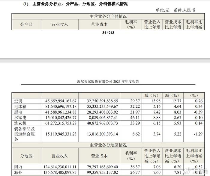Click the table title 主营业务分地区情况
The width and height of the screenshot is (210, 176).
(x=108, y=145)
